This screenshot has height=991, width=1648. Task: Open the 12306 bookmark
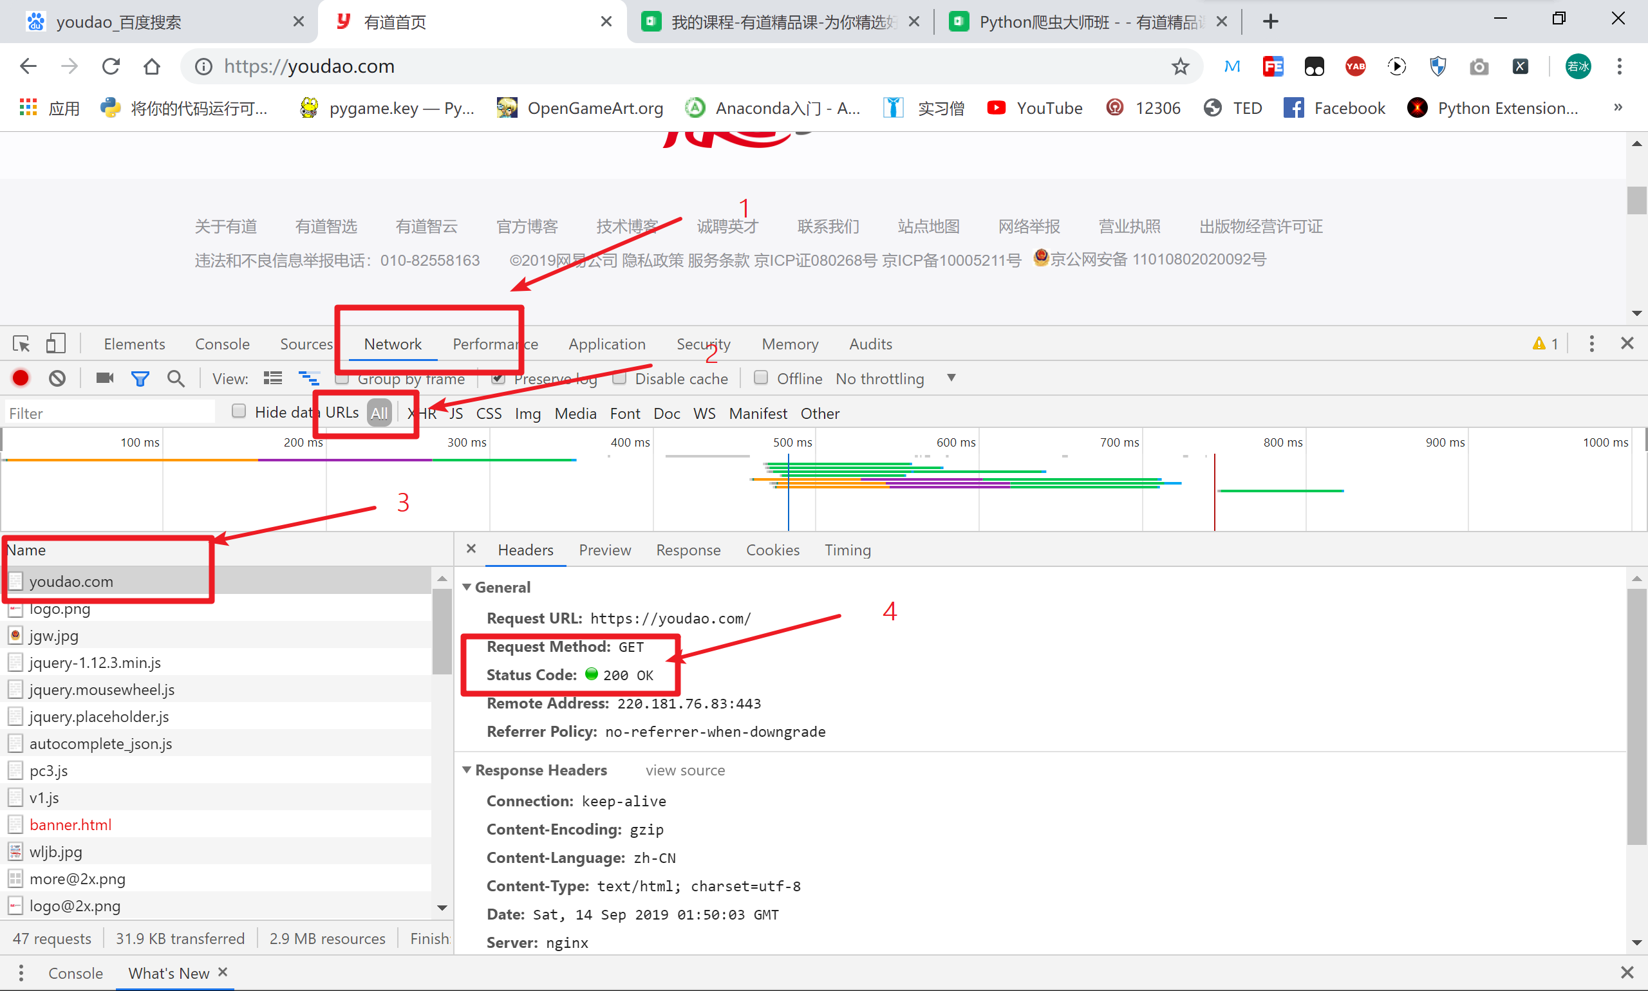point(1144,107)
